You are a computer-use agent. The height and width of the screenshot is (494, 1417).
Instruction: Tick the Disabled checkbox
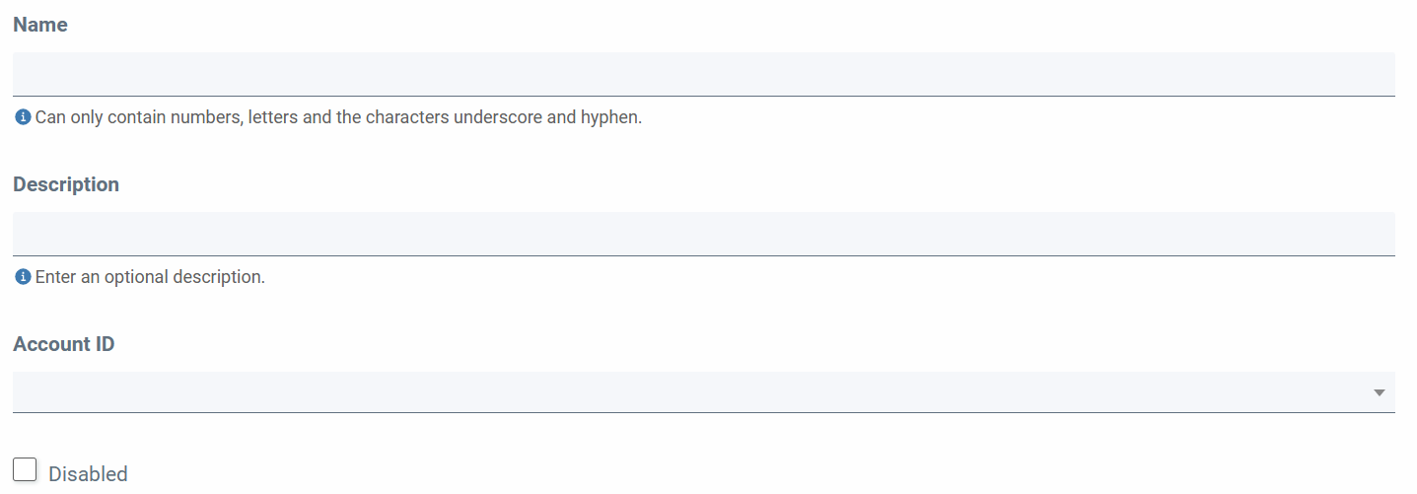(25, 469)
